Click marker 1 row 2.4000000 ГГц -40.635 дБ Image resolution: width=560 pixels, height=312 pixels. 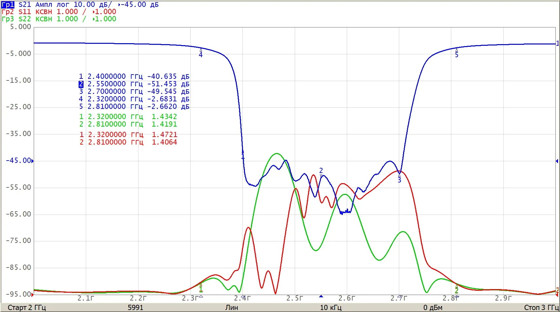134,77
